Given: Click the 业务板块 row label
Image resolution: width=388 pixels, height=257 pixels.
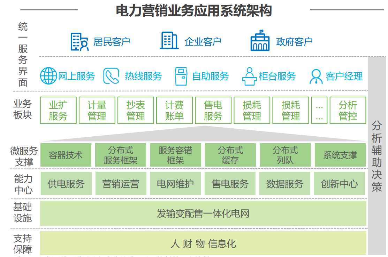Looking at the screenshot, I should tap(23, 109).
